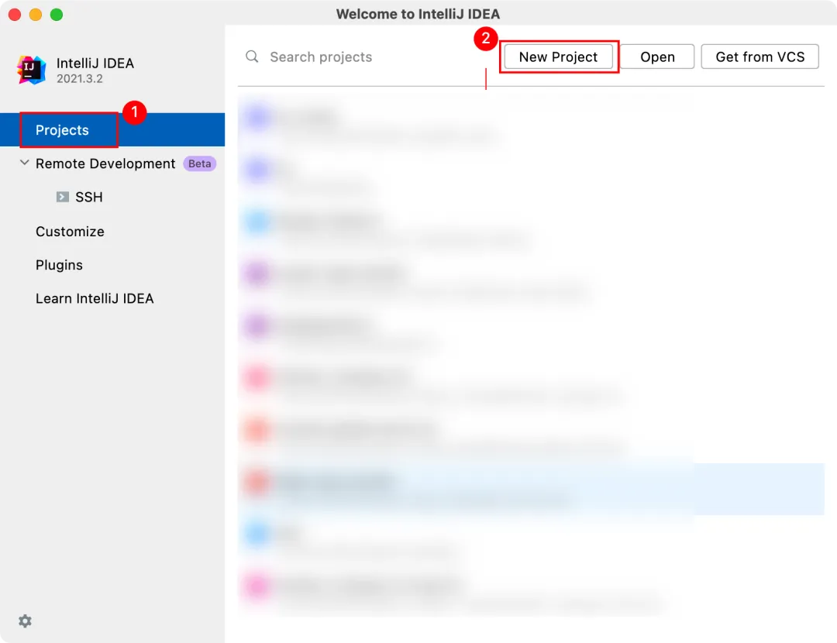Open Learn IntelliJ IDEA tab
Image resolution: width=837 pixels, height=643 pixels.
click(x=95, y=298)
